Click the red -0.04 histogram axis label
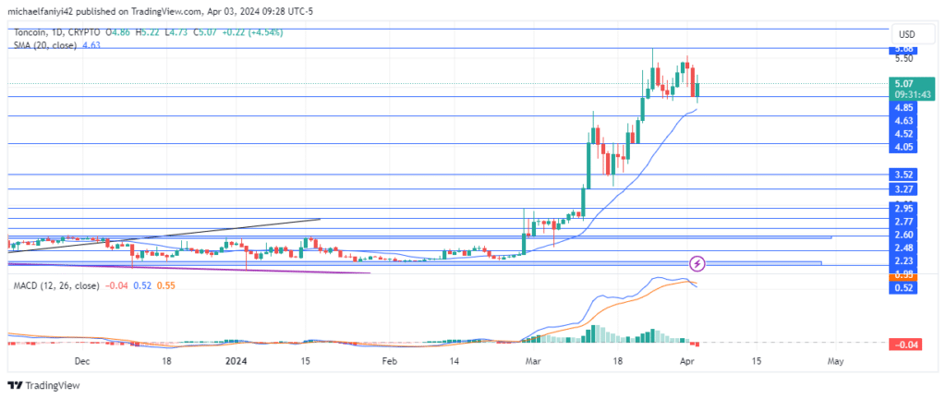This screenshot has width=946, height=399. pyautogui.click(x=904, y=345)
